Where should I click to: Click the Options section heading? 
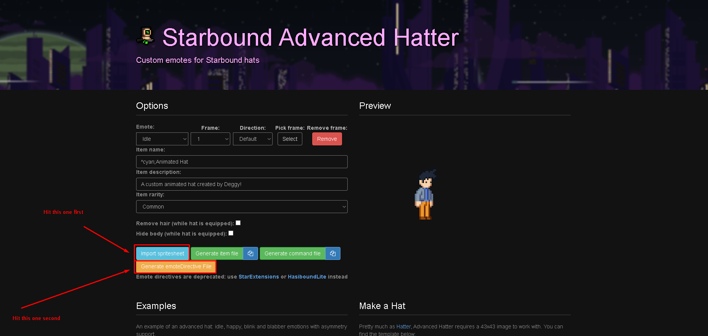pyautogui.click(x=152, y=106)
